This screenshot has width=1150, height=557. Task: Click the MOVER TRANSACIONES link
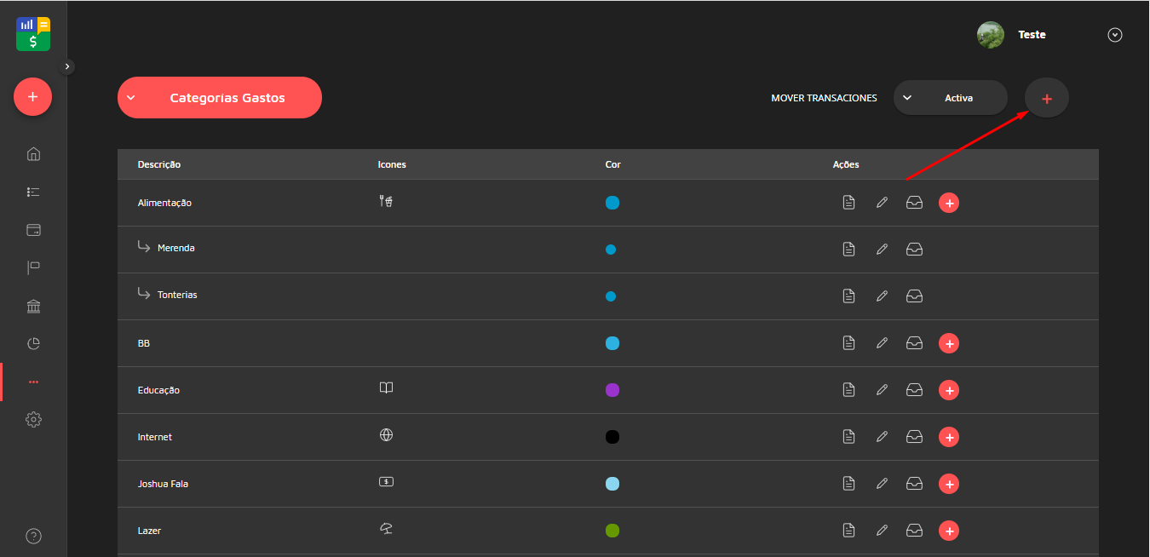(x=824, y=99)
